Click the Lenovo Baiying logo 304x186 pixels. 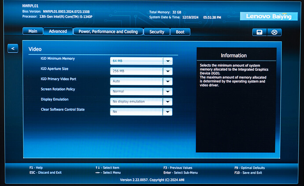[266, 16]
